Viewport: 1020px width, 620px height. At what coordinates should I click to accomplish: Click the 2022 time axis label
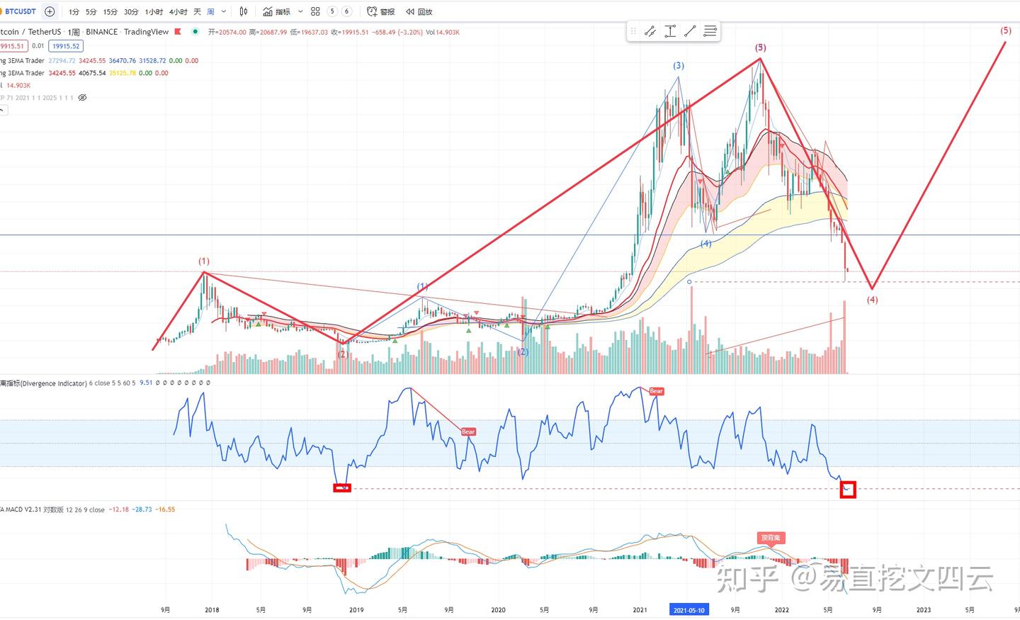781,610
